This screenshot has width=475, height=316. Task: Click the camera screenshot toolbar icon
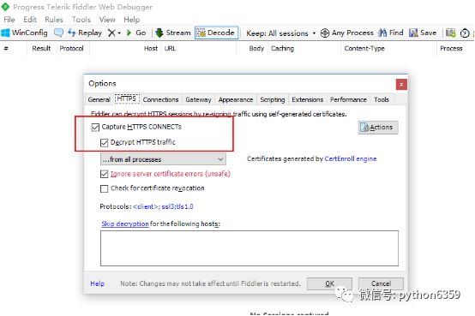tap(450, 33)
